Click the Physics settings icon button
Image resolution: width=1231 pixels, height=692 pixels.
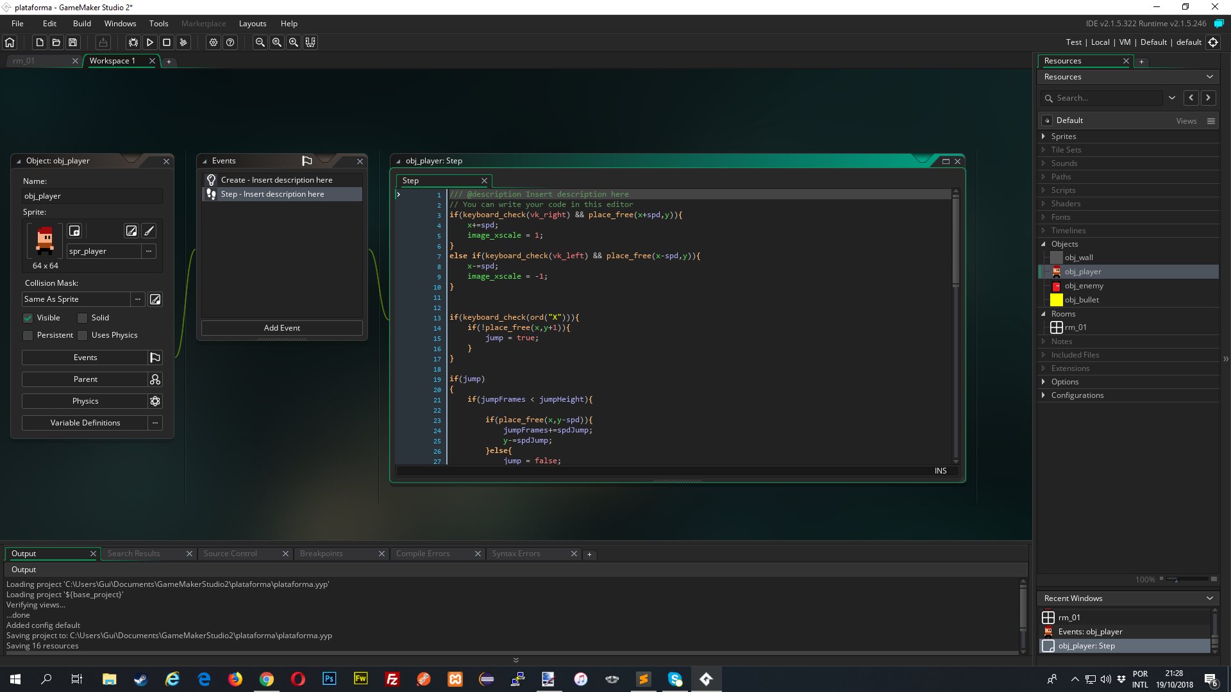click(x=156, y=400)
